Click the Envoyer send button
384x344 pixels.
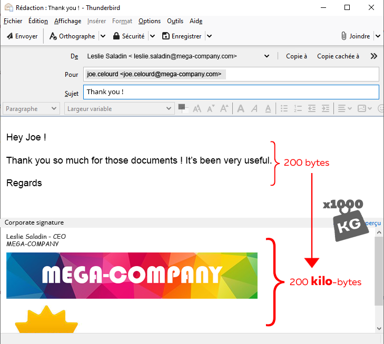pyautogui.click(x=22, y=36)
